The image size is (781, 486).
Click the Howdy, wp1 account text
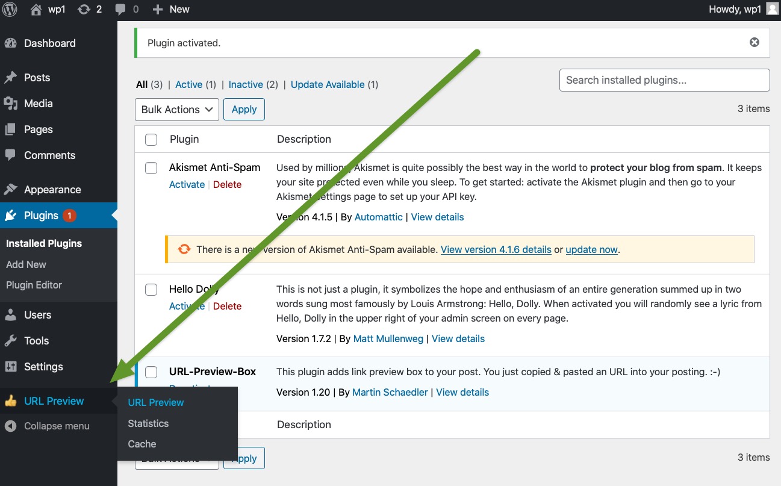tap(735, 9)
